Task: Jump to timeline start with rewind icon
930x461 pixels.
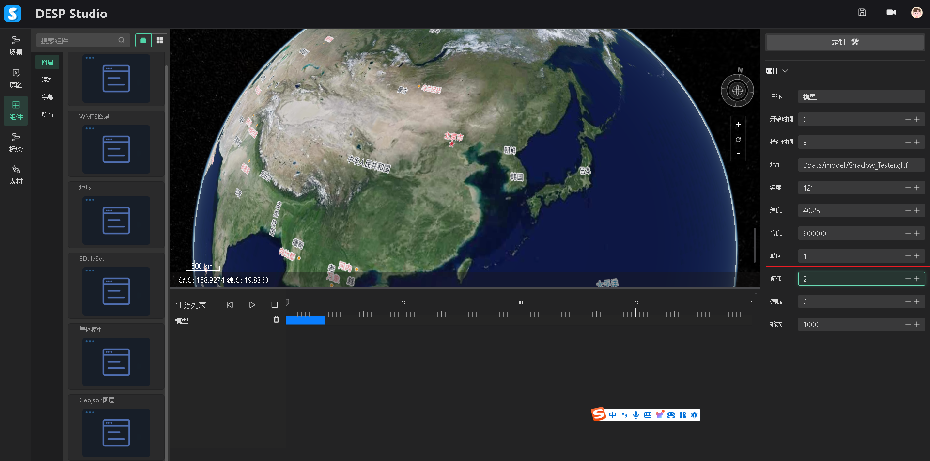Action: click(230, 305)
